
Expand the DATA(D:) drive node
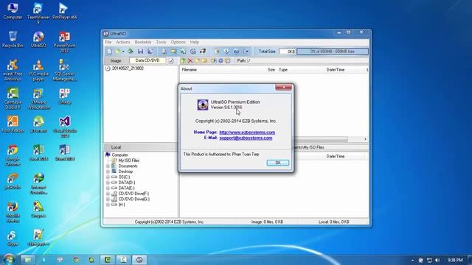(x=108, y=183)
